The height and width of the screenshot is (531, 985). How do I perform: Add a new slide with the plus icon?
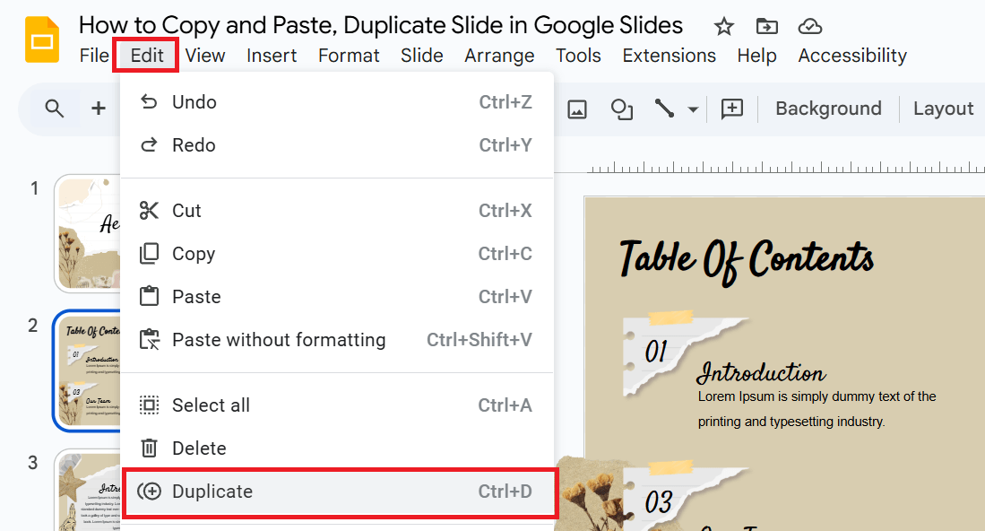point(98,107)
